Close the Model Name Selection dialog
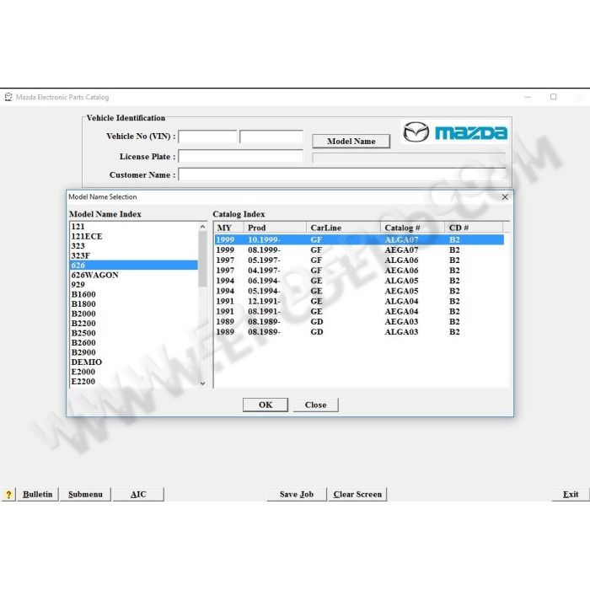 pos(505,196)
